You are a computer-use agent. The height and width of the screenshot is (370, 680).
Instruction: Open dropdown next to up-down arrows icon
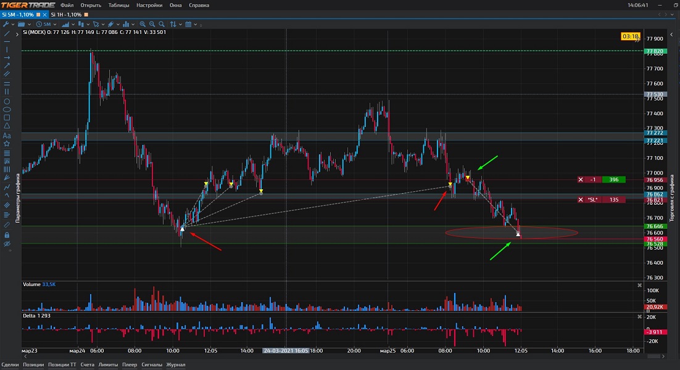point(180,24)
